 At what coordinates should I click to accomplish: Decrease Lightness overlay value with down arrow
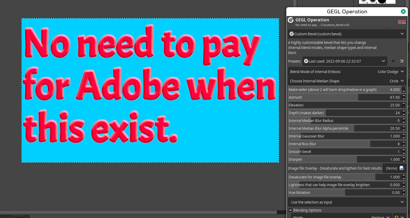click(x=404, y=187)
